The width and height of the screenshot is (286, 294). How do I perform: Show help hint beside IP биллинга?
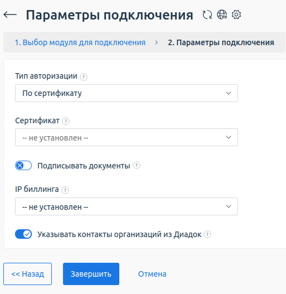[x=65, y=190]
